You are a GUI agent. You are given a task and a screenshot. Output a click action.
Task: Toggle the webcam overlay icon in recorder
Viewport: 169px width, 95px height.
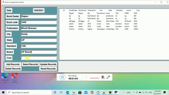coord(103,77)
